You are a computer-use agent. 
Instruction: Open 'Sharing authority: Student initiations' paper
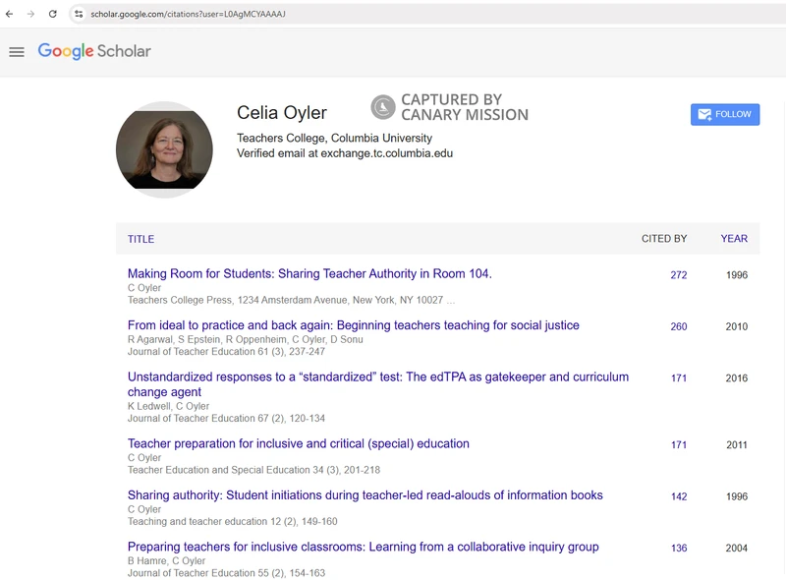[365, 495]
